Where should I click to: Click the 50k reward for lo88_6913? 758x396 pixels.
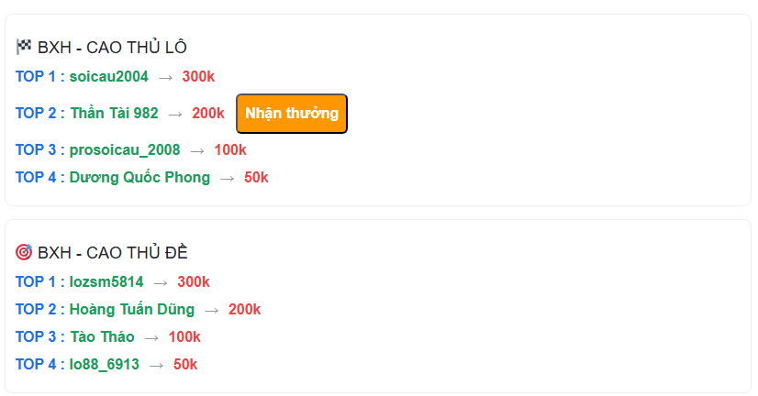tap(185, 364)
